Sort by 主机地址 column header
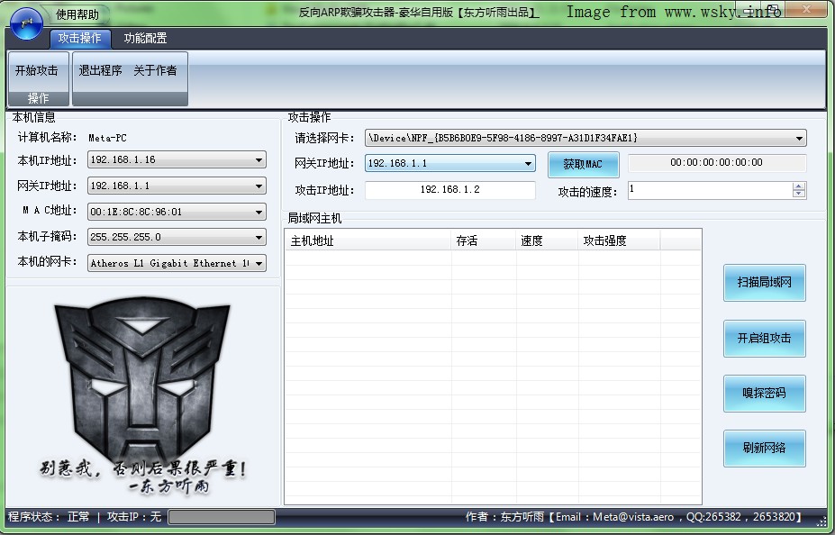Viewport: 835px width, 535px height. pos(368,240)
